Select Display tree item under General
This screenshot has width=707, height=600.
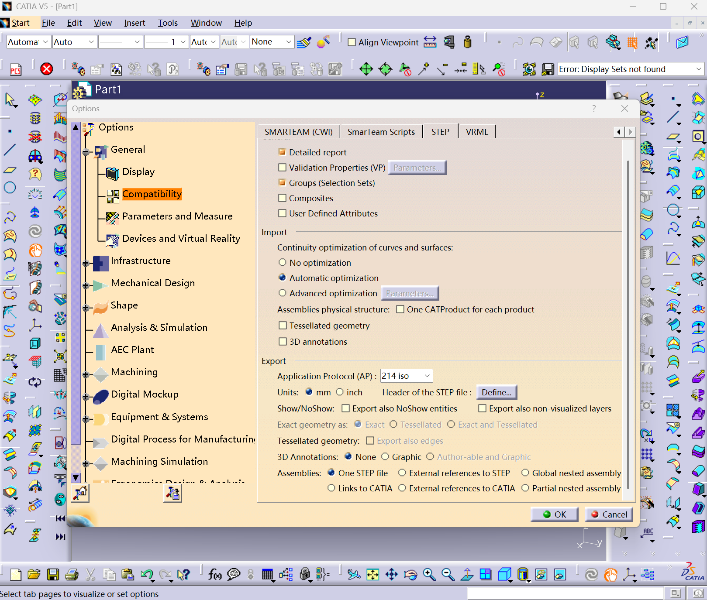[x=138, y=171]
